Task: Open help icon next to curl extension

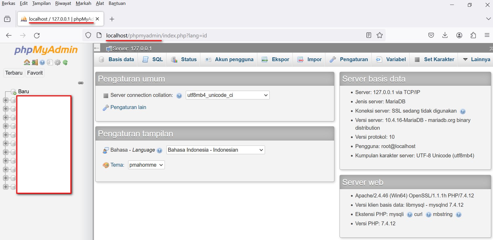Action: [x=428, y=215]
